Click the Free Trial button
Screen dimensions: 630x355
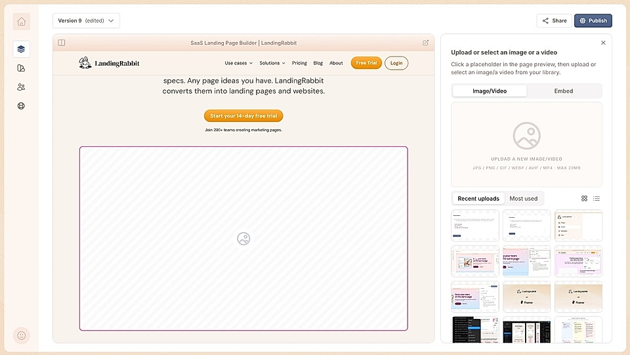[x=366, y=63]
